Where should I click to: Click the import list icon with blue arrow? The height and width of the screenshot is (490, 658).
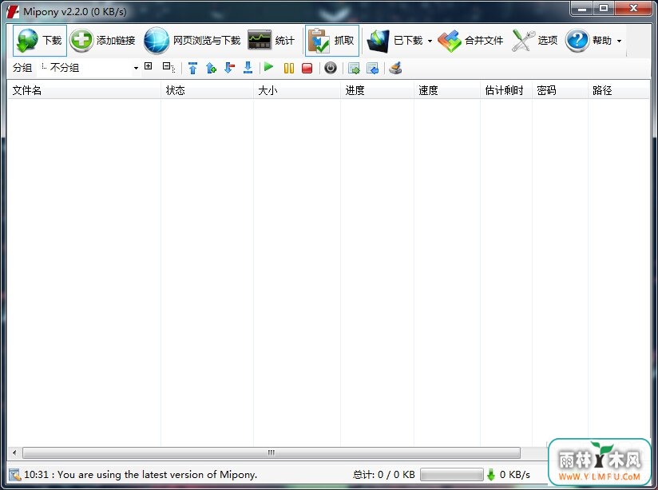pos(372,68)
